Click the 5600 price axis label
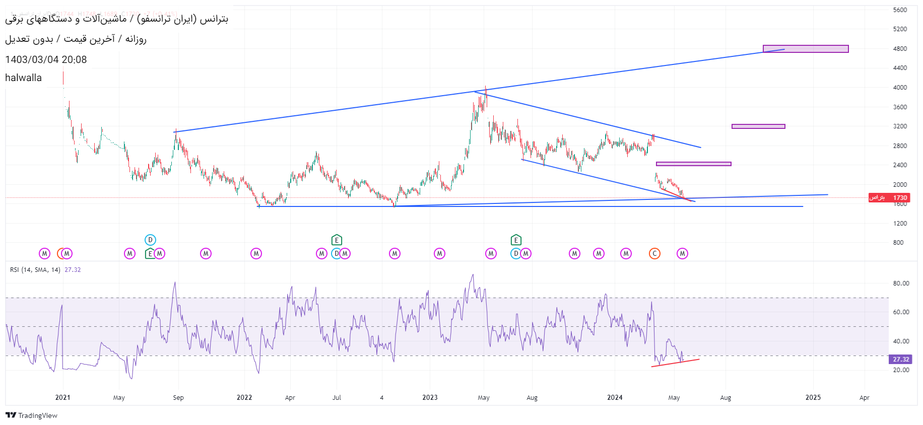Viewport: 923px width, 425px height. point(900,10)
